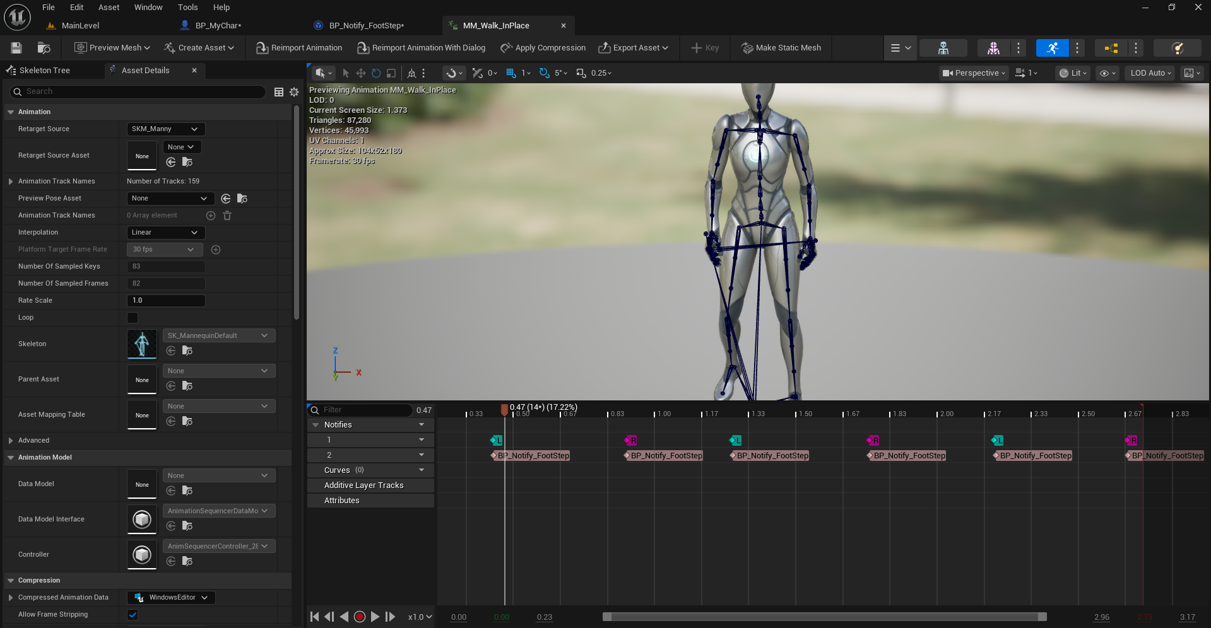
Task: Toggle the Loop checkbox
Action: point(133,318)
